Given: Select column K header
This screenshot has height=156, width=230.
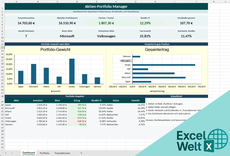Looking at the screenshot, I should point(214,2).
